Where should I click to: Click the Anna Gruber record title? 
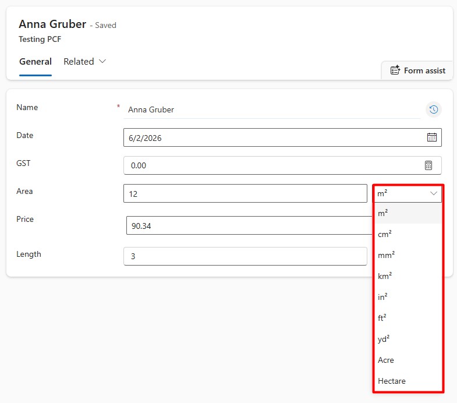(52, 24)
